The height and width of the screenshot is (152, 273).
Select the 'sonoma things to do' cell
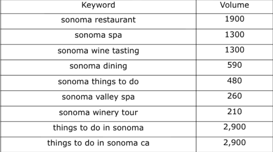[x=98, y=81]
